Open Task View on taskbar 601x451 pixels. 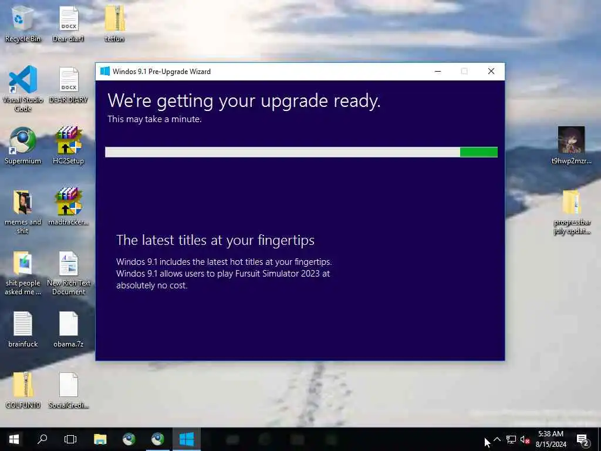70,439
